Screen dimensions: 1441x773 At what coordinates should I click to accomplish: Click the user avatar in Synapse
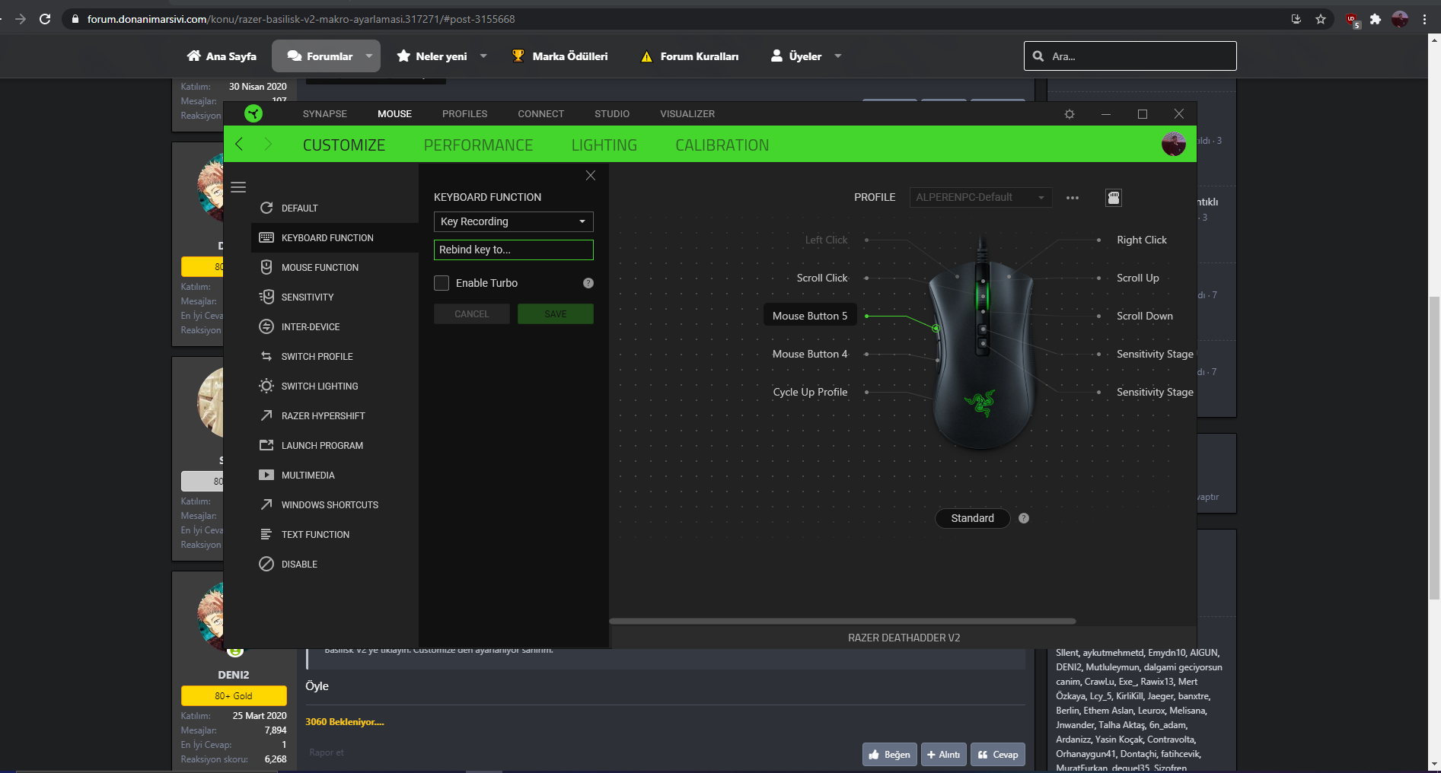click(x=1174, y=144)
